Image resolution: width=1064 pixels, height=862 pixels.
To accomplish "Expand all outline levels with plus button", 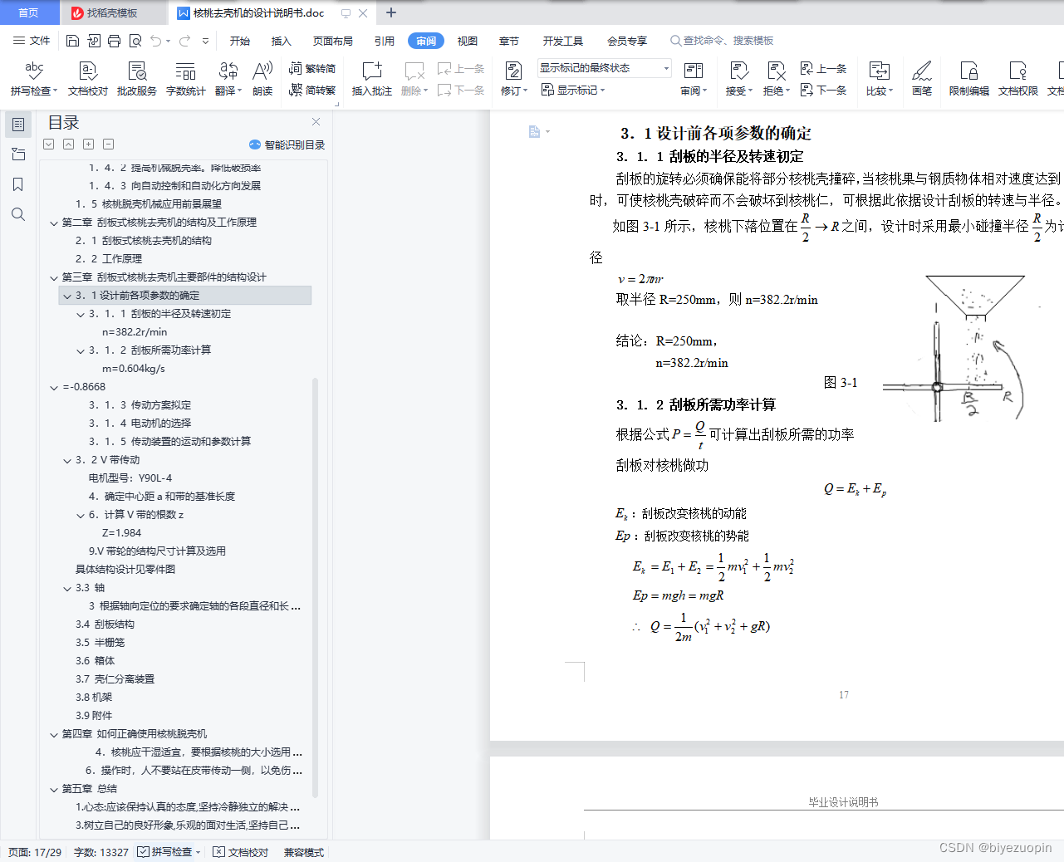I will point(88,144).
